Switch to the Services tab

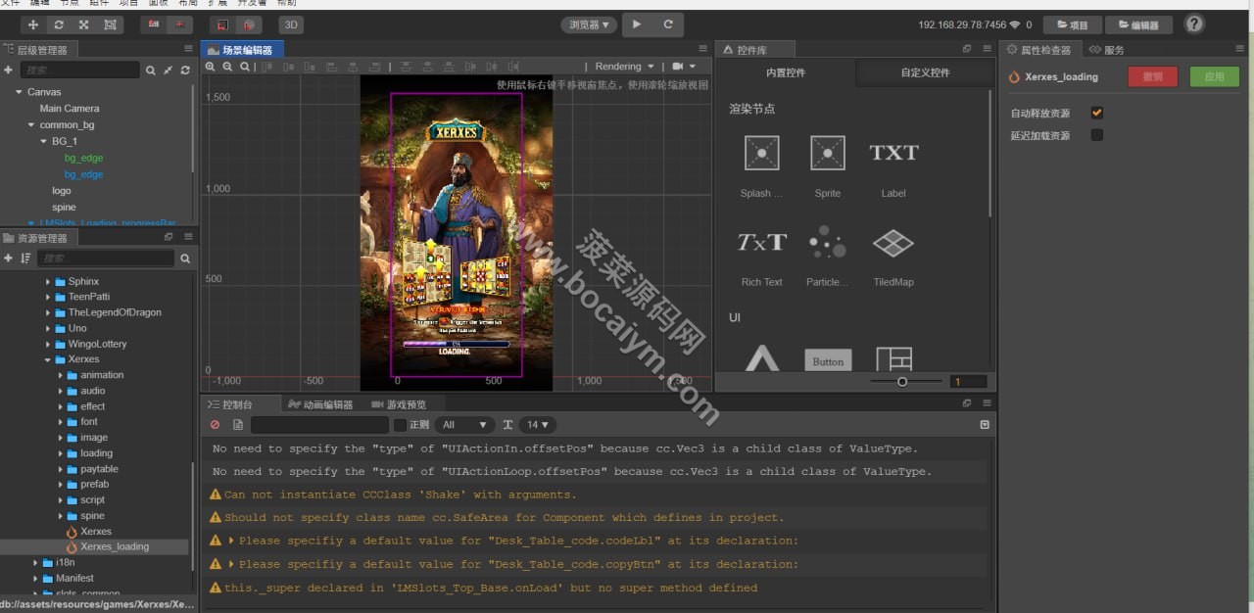tap(1107, 50)
